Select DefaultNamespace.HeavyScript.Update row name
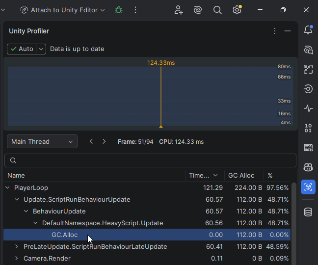The image size is (318, 265). coord(103,223)
